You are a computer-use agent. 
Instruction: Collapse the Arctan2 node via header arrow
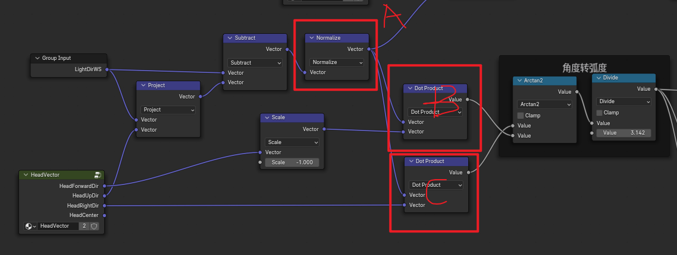coord(519,81)
